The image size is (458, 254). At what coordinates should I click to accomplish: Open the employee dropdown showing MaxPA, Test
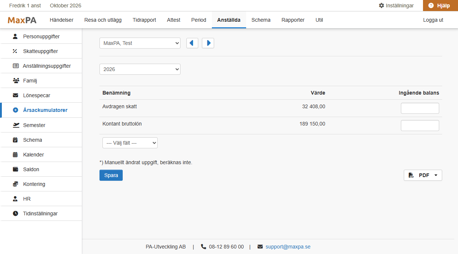click(140, 43)
